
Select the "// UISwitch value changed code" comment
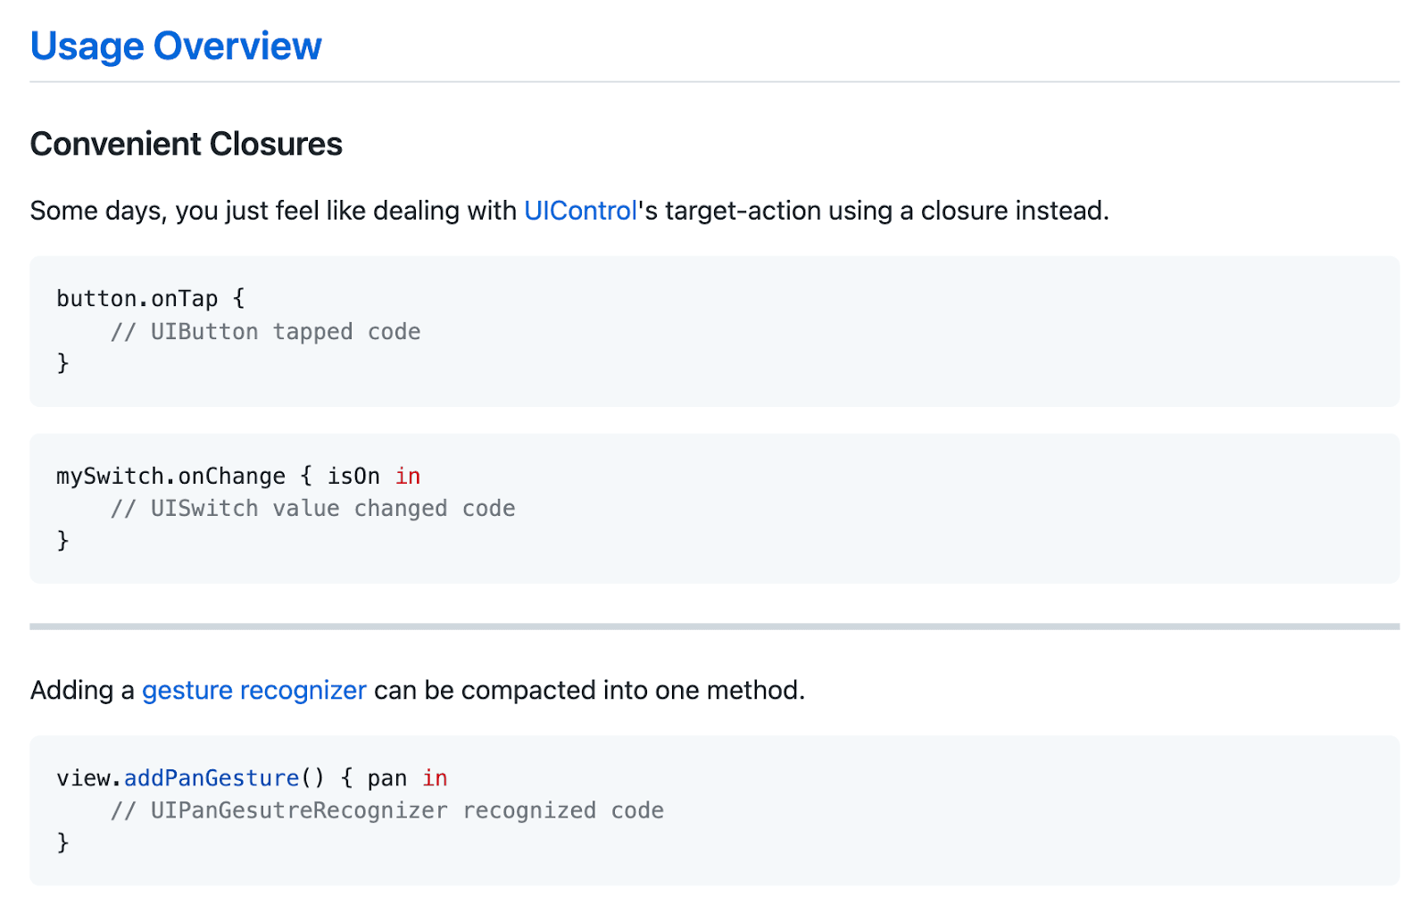(x=313, y=509)
